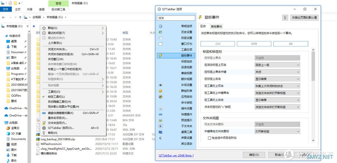Click 恢复上一个窗口中的标签(R) entry

pos(73,69)
